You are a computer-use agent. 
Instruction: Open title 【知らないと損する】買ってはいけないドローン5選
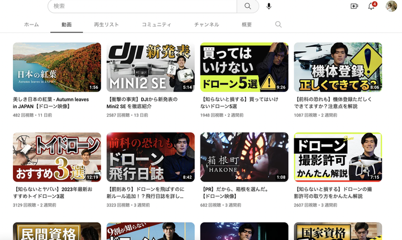point(239,103)
